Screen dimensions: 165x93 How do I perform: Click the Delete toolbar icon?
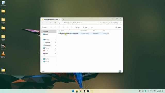[x=72, y=27]
